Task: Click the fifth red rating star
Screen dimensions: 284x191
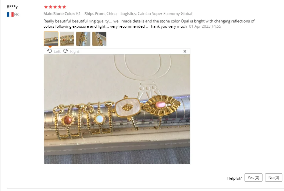Action: click(x=64, y=7)
